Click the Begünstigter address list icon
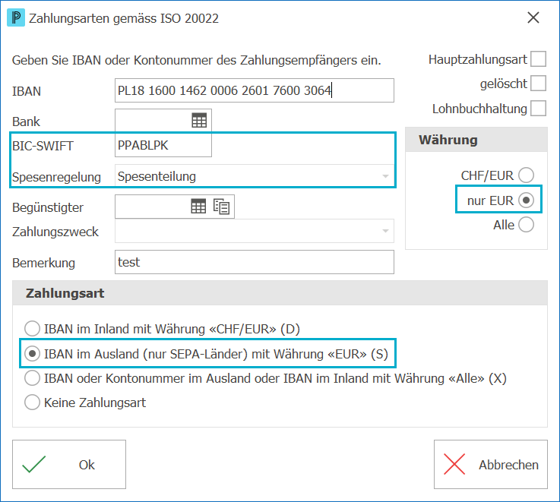560x502 pixels. 221,207
